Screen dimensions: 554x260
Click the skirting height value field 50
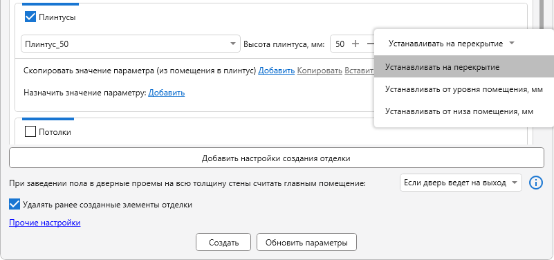click(340, 44)
